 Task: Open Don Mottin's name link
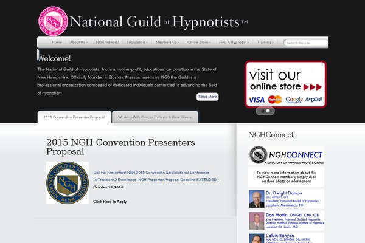[x=292, y=215]
